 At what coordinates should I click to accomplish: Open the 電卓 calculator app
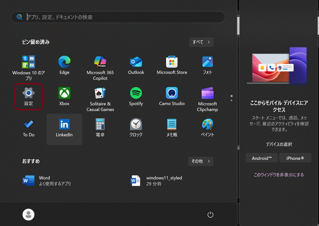click(x=100, y=128)
